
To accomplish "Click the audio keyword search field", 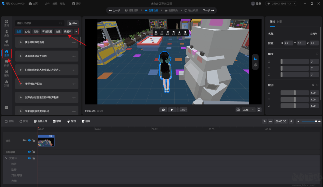I will (38, 23).
